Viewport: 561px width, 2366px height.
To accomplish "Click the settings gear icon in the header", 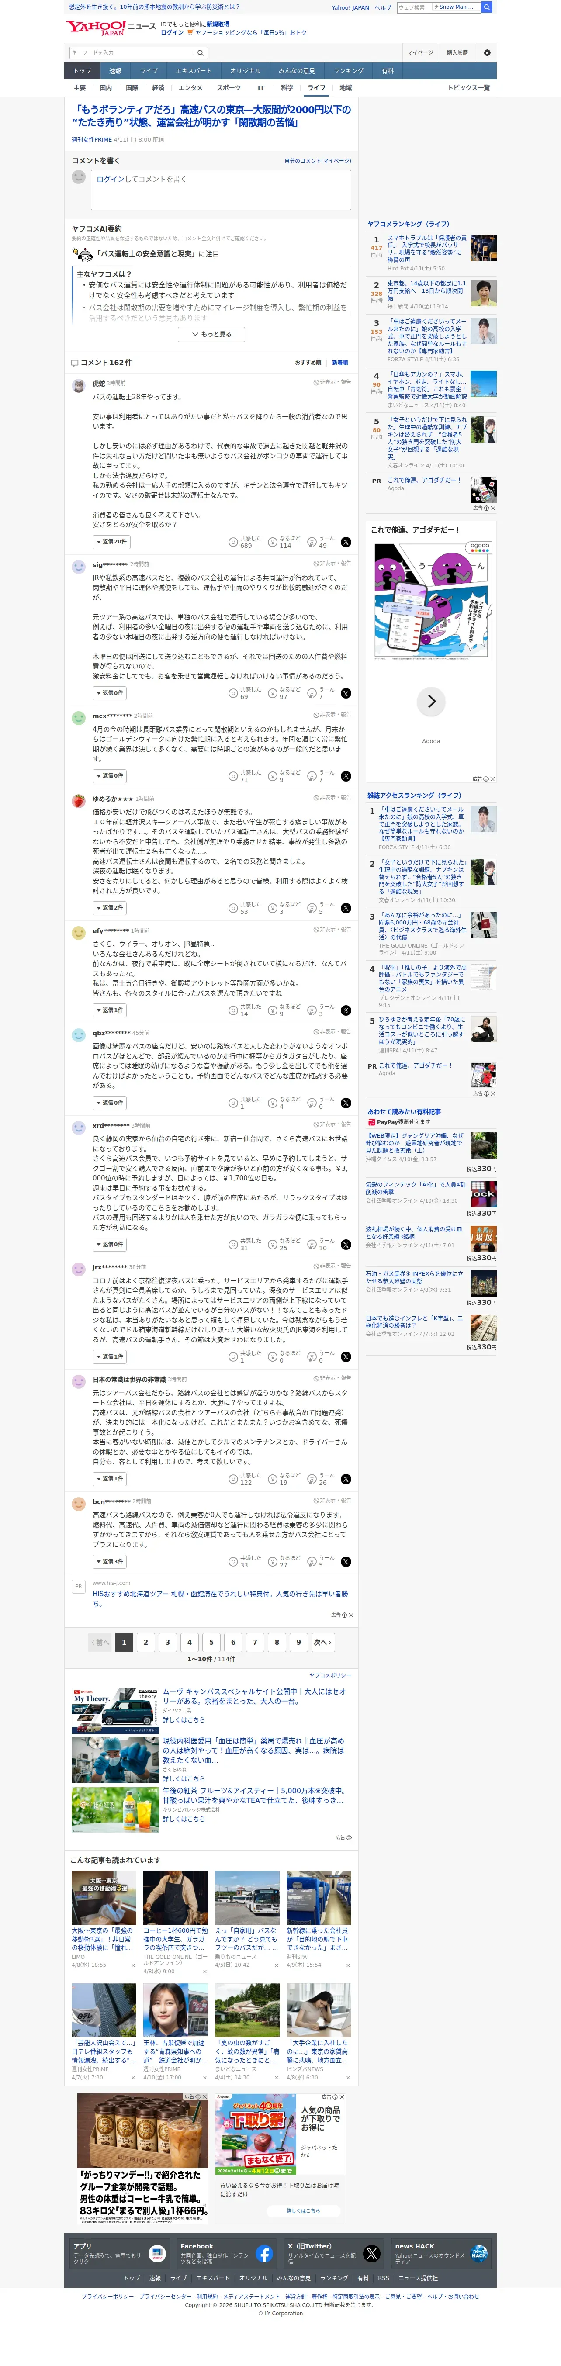I will pyautogui.click(x=487, y=52).
